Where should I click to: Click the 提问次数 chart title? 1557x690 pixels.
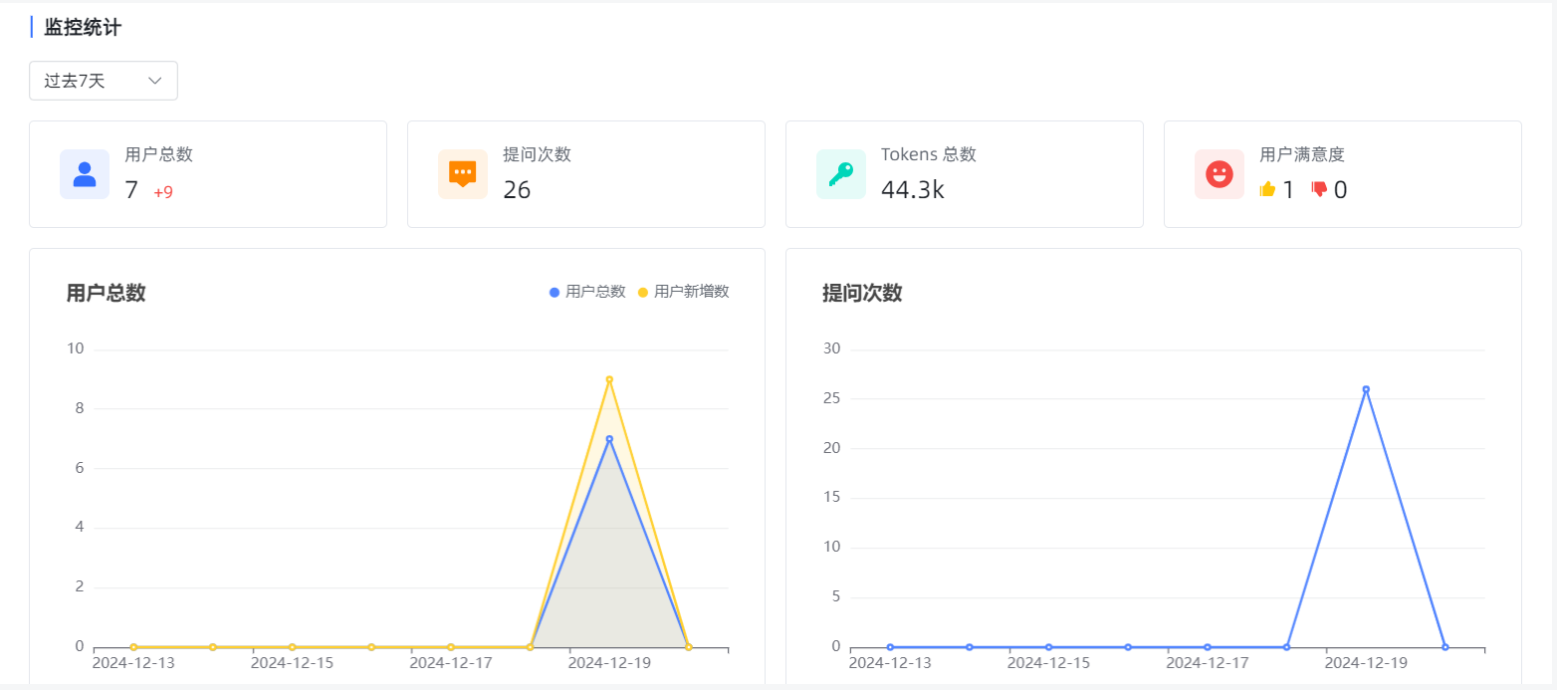[862, 293]
